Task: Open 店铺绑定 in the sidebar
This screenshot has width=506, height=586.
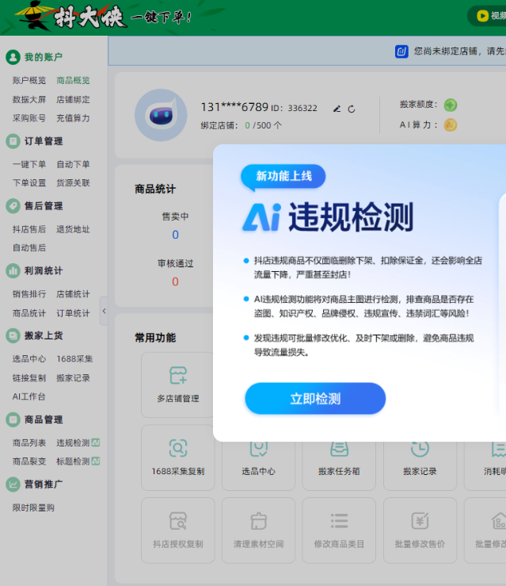Action: click(73, 99)
